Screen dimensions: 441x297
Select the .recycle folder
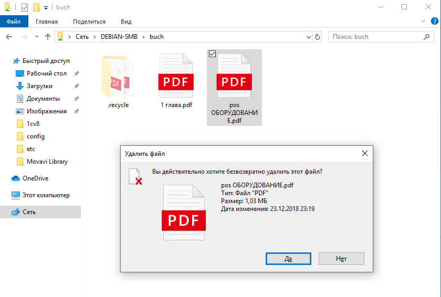click(x=118, y=81)
